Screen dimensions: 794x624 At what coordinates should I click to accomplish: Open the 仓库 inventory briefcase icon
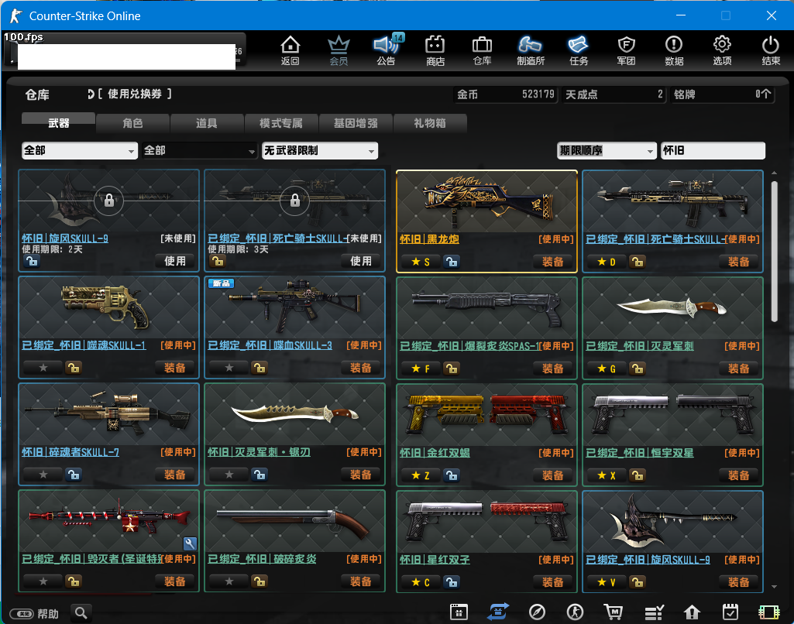pos(482,50)
